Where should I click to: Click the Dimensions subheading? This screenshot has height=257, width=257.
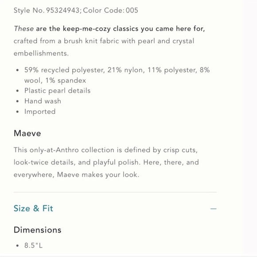38,230
